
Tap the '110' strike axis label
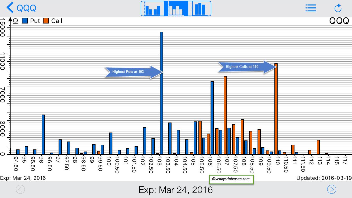point(277,160)
